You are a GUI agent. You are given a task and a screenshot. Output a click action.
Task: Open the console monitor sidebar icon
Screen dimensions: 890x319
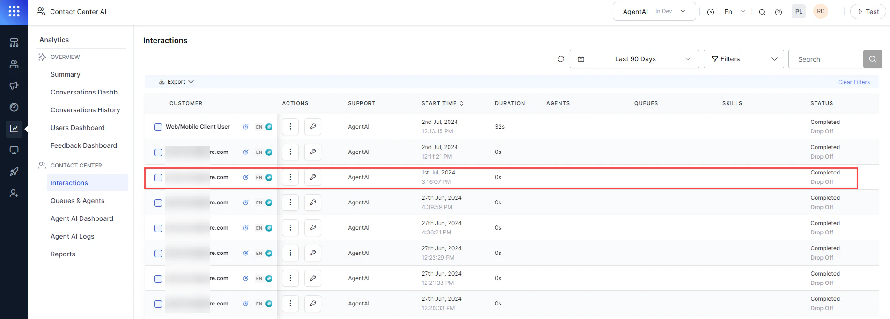click(14, 151)
